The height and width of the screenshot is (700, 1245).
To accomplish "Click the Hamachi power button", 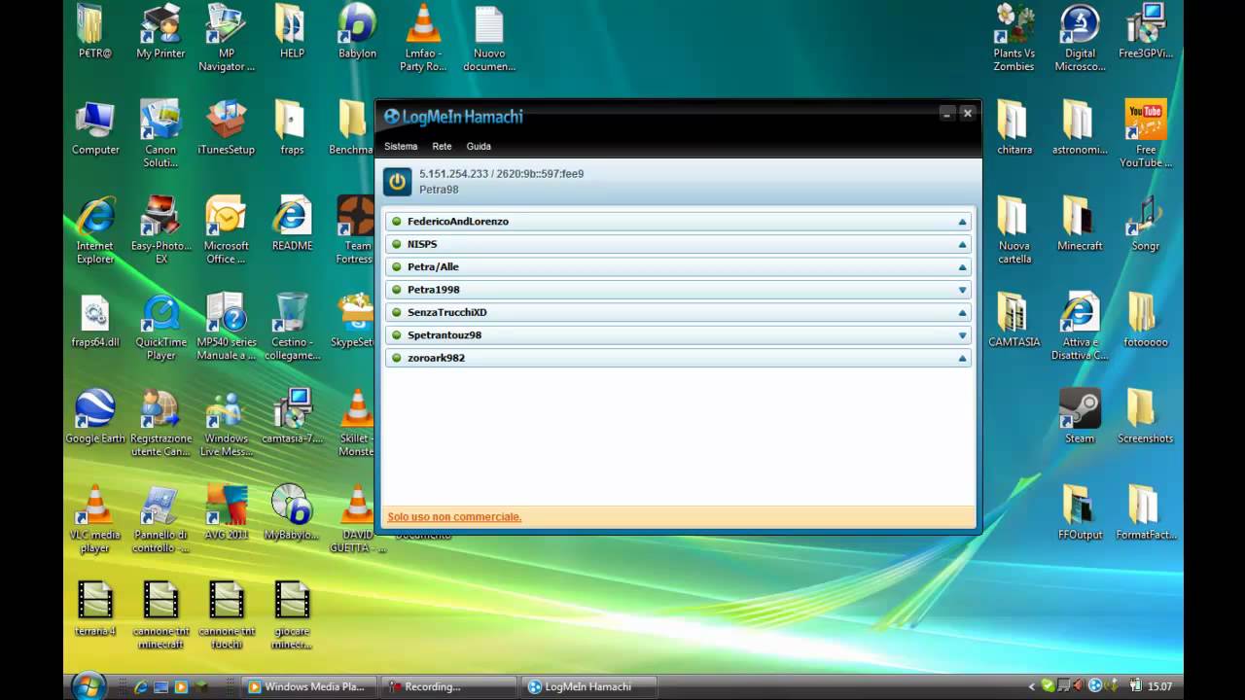I will 397,182.
